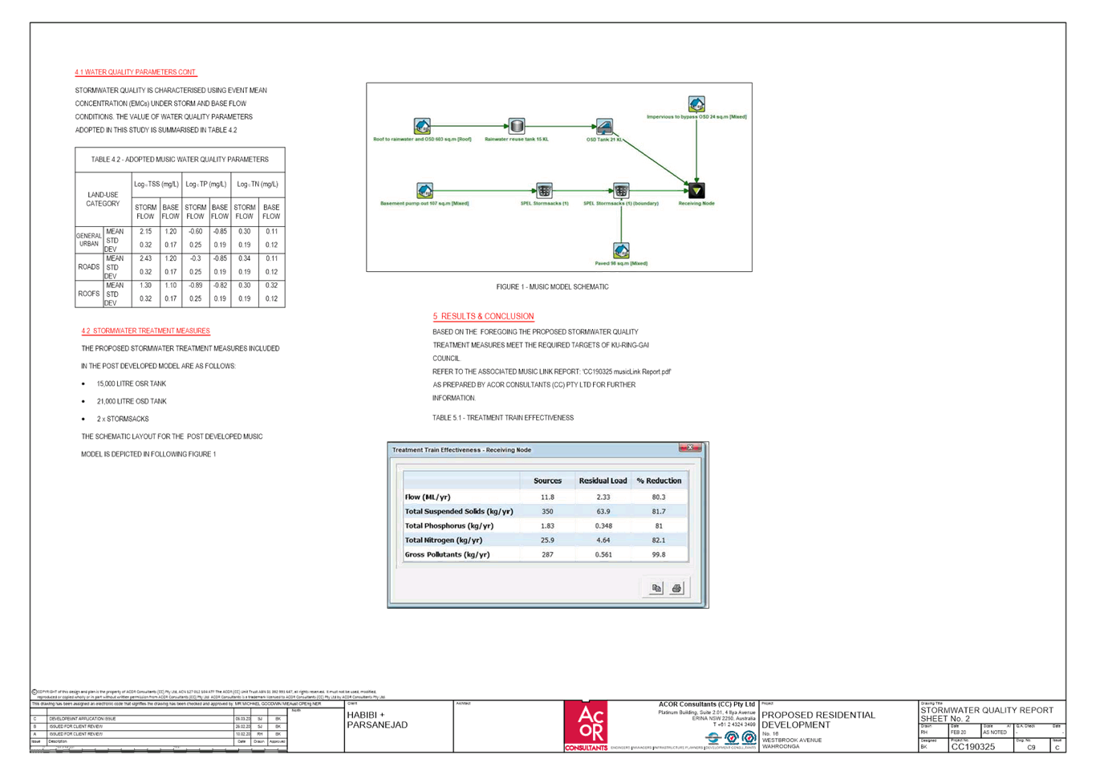Select the OSD Tank 21 KL node icon
The width and height of the screenshot is (1096, 775).
coord(604,126)
